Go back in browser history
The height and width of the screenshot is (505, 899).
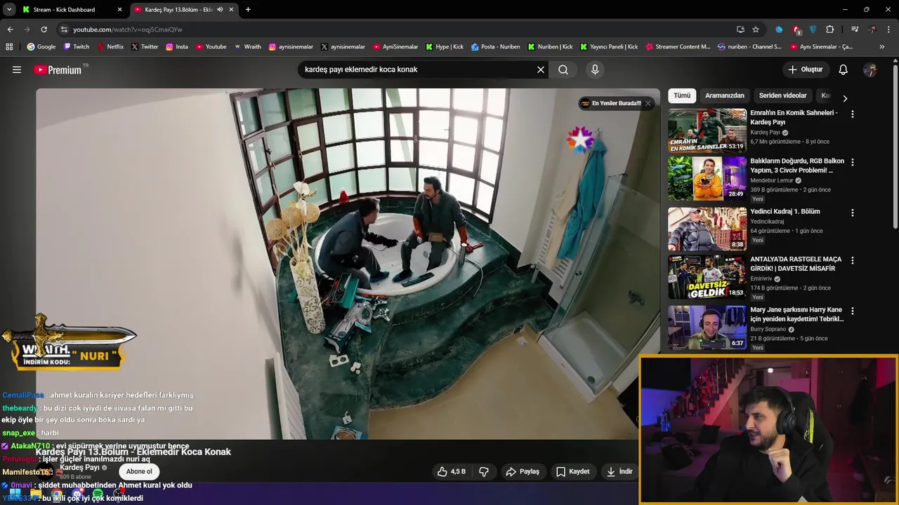coord(10,29)
